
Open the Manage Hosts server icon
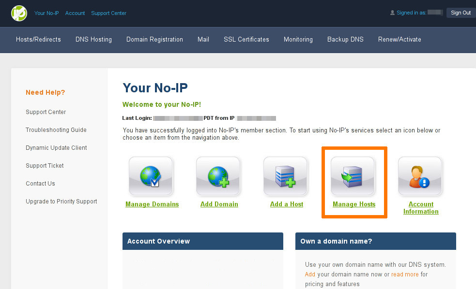pyautogui.click(x=353, y=176)
